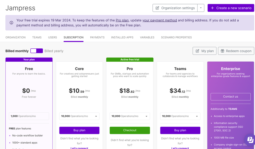Open the payment method link in the banner
The height and width of the screenshot is (149, 255).
point(160,20)
